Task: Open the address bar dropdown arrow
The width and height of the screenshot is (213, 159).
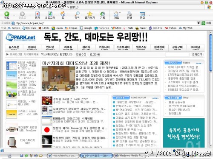Action: [x=199, y=23]
